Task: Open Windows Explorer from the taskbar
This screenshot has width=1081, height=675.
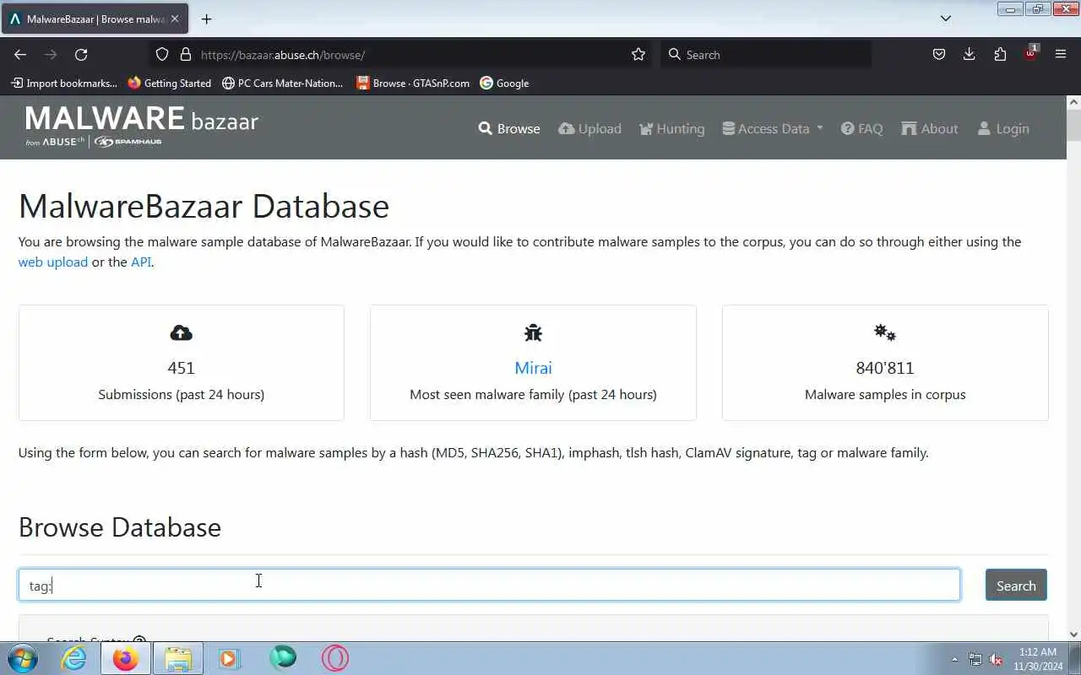Action: (177, 658)
